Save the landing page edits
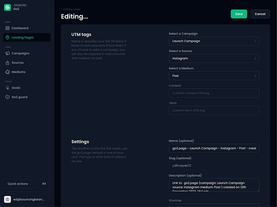Screen dimensions: 277x207 point(239,14)
